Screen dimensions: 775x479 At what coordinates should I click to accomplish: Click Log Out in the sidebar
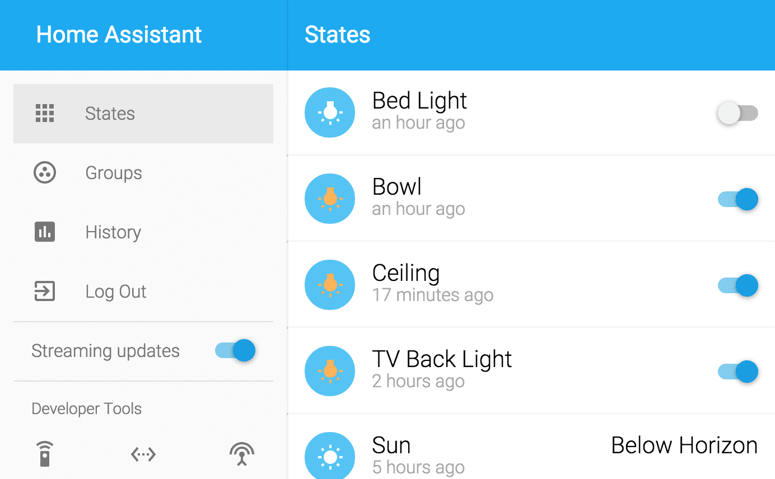pyautogui.click(x=115, y=292)
